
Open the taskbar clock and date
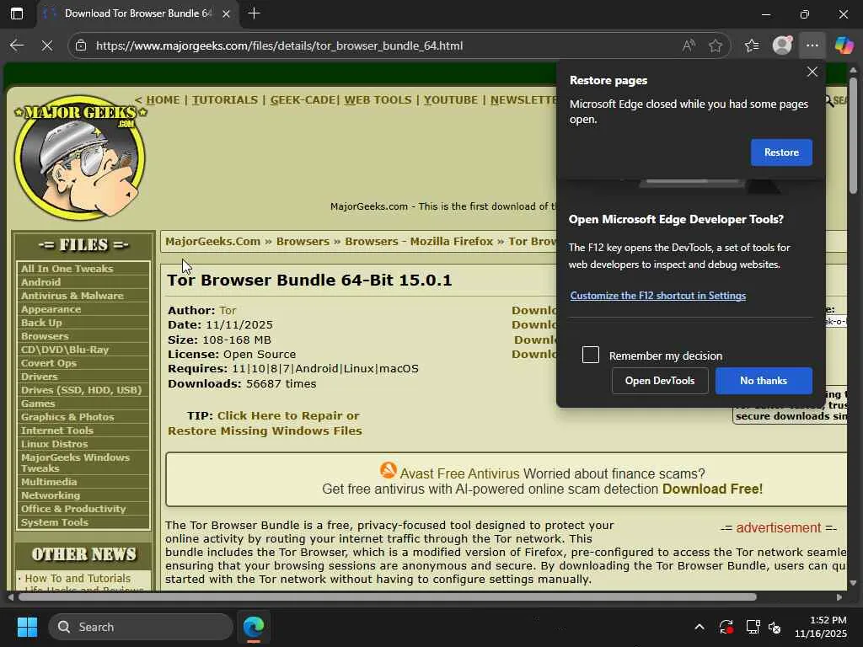pos(820,627)
